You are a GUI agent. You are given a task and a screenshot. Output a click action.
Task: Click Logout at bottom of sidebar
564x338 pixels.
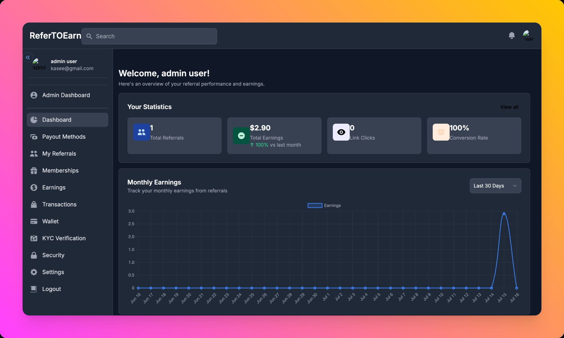pyautogui.click(x=51, y=289)
